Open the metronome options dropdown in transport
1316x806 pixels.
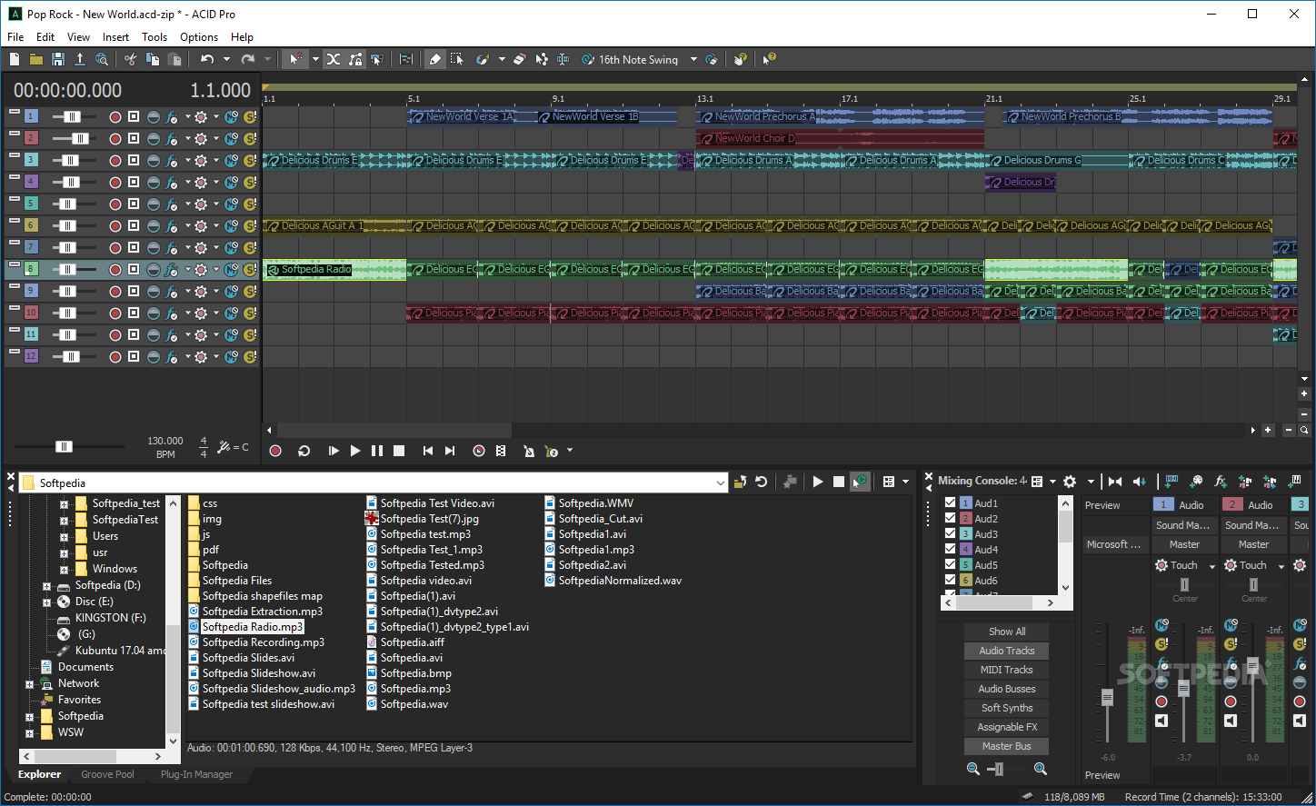coord(570,451)
